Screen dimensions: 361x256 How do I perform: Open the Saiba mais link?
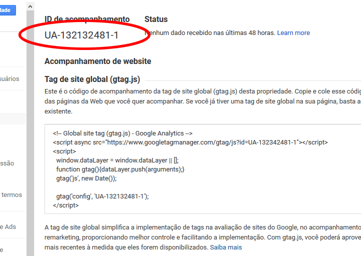click(226, 247)
